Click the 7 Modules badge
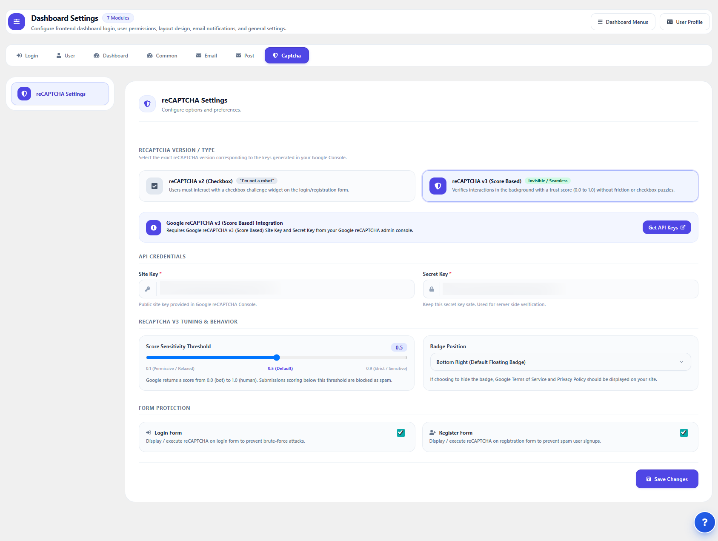Image resolution: width=718 pixels, height=541 pixels. 118,18
